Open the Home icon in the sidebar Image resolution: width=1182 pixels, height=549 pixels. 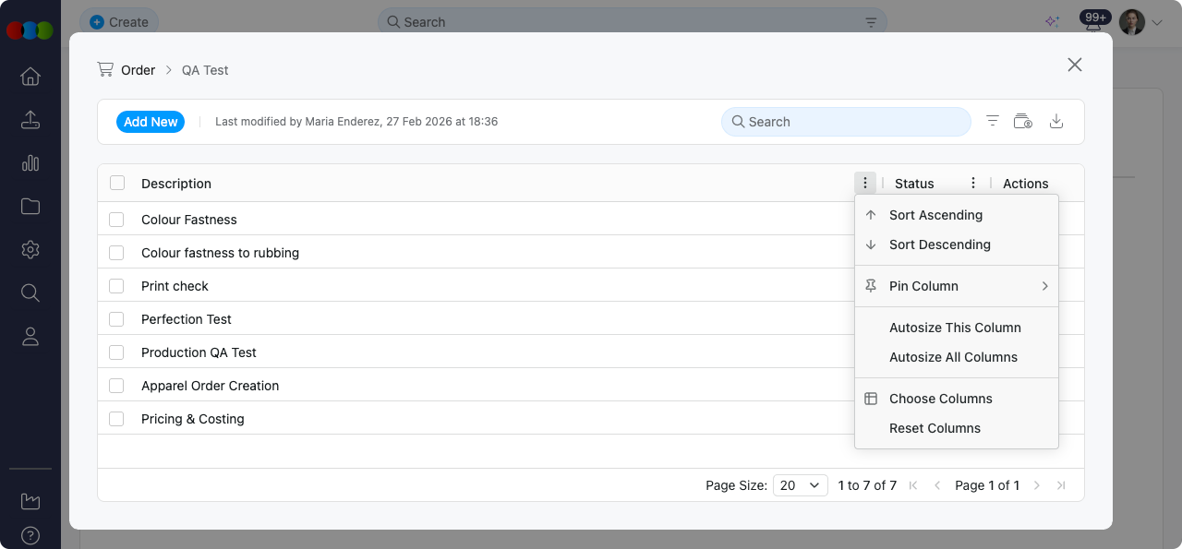(30, 77)
